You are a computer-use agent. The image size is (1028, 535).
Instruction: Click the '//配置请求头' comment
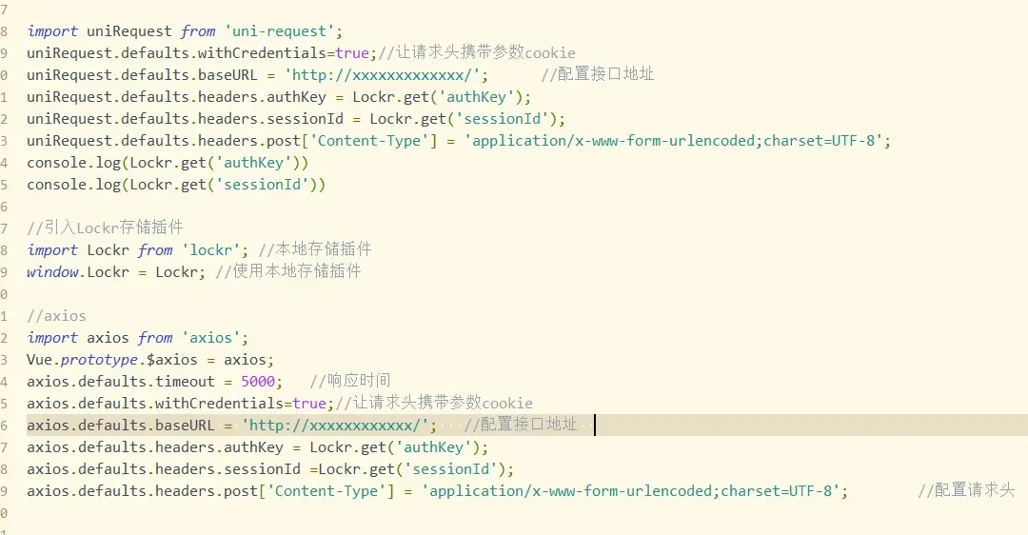(x=965, y=491)
